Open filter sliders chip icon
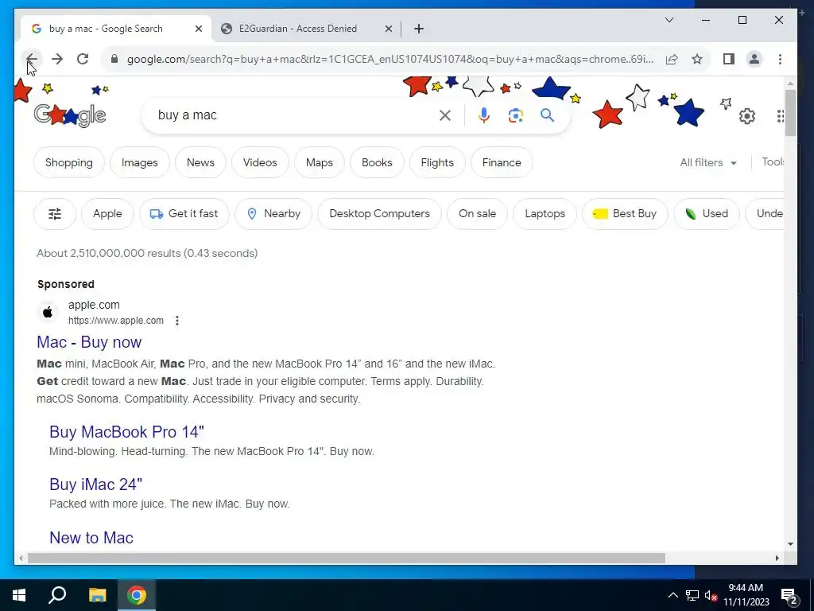The width and height of the screenshot is (814, 611). [55, 213]
